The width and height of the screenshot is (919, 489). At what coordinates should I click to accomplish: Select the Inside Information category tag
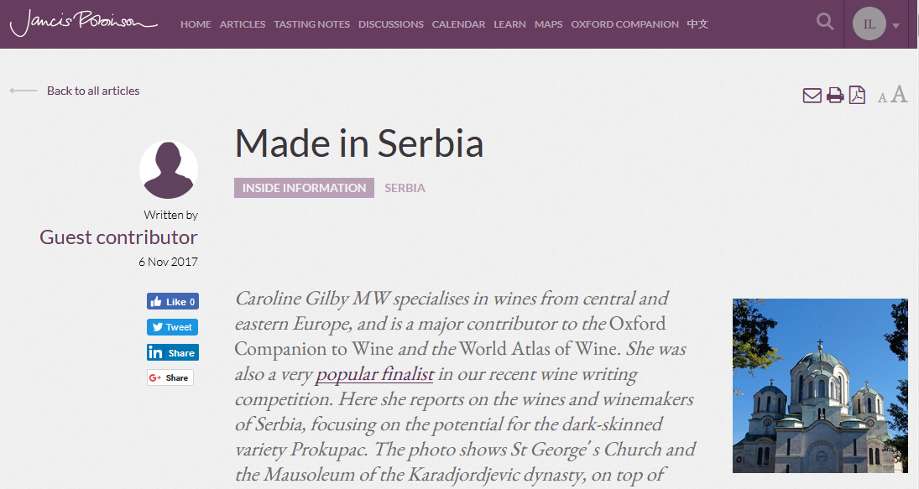[304, 188]
